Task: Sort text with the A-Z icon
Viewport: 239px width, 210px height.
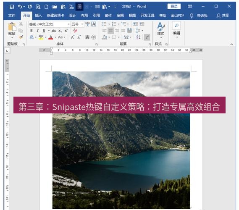Action: [x=138, y=37]
